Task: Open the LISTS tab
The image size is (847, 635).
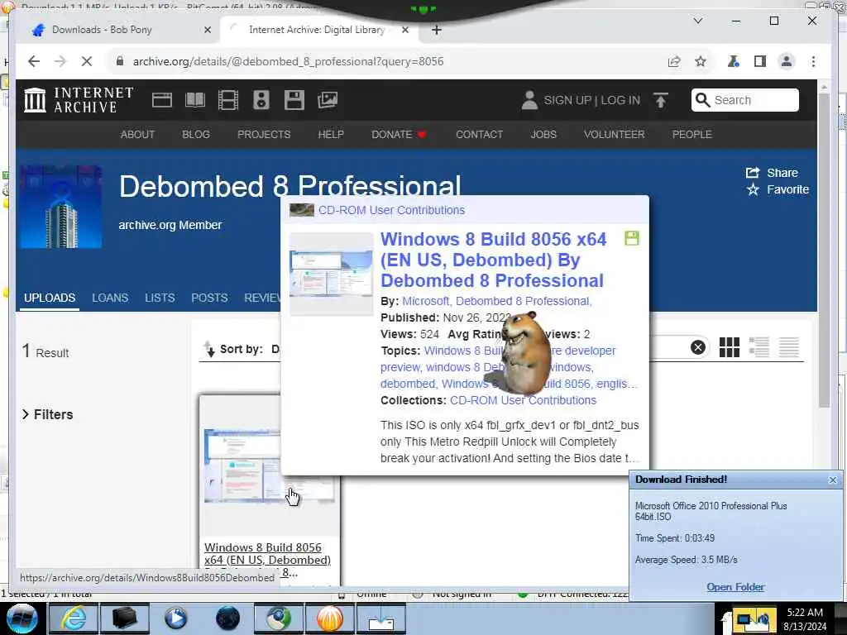Action: [160, 298]
